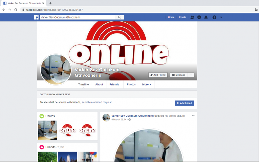Click the Facebook search input field
The image size is (259, 162).
coord(78,17)
